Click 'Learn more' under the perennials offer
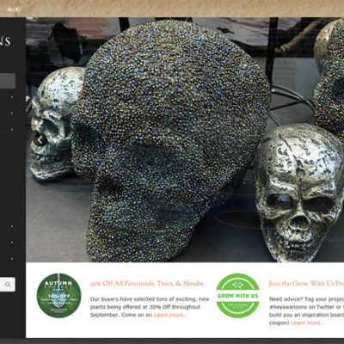Image resolution: width=344 pixels, height=344 pixels. click(170, 315)
